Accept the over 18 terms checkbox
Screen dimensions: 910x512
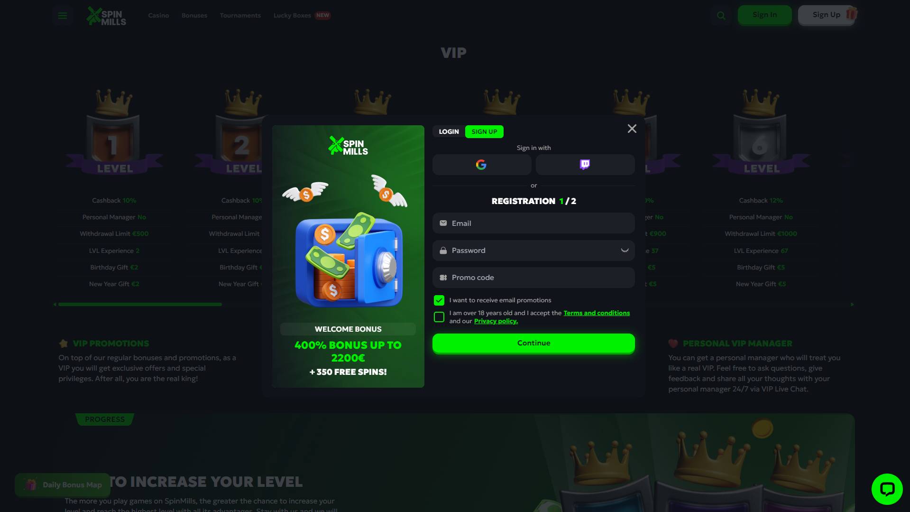(x=439, y=317)
